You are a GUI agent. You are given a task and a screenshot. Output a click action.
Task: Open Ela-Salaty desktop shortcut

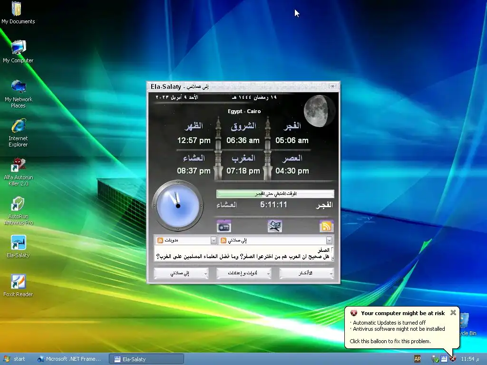(18, 247)
